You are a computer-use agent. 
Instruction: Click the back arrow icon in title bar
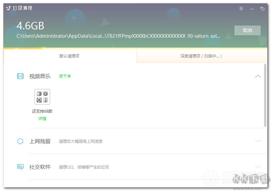point(262,8)
